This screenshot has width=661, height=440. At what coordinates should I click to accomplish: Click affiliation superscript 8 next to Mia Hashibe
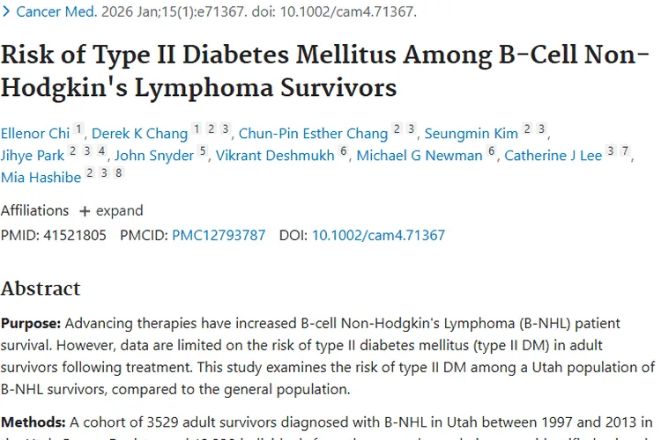point(118,173)
